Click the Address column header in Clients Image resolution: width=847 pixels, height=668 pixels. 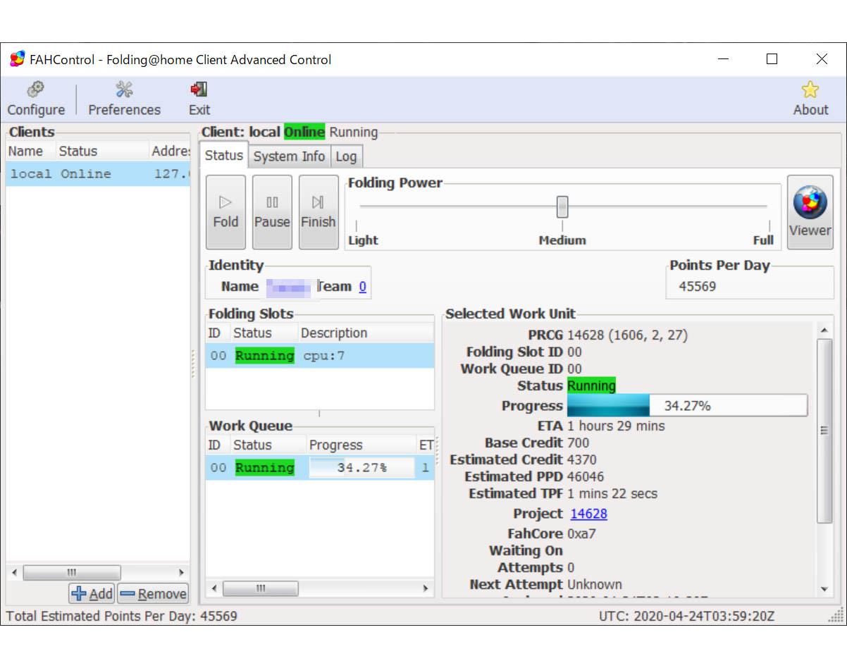click(x=170, y=151)
